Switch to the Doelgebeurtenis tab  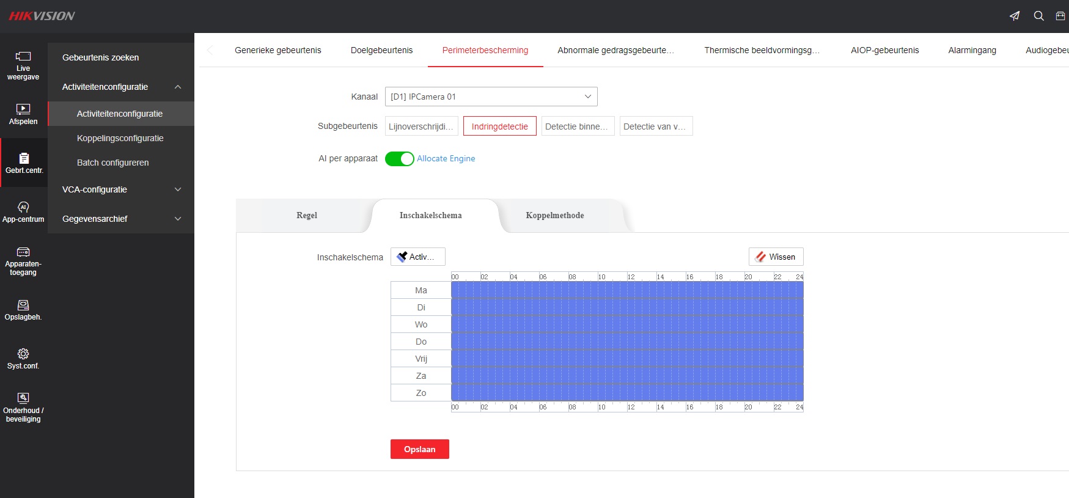coord(381,50)
